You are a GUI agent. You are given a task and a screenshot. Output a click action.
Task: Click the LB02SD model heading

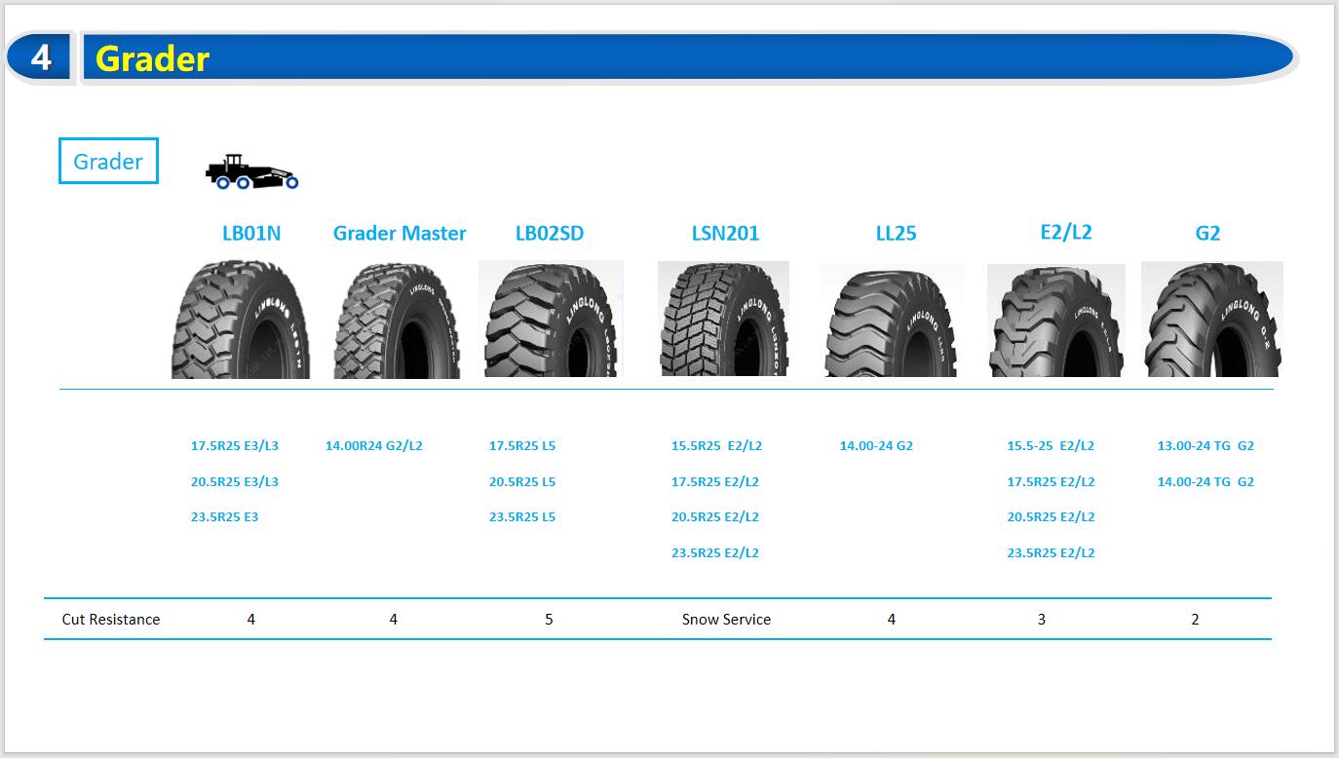550,233
